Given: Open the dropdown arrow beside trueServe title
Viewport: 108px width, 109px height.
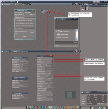Looking at the screenshot, I should tap(17, 2).
